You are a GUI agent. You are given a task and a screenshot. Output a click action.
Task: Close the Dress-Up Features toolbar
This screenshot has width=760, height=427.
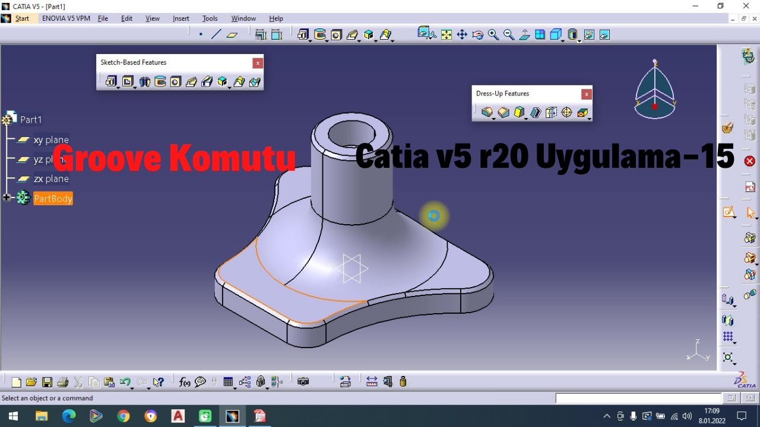[586, 94]
